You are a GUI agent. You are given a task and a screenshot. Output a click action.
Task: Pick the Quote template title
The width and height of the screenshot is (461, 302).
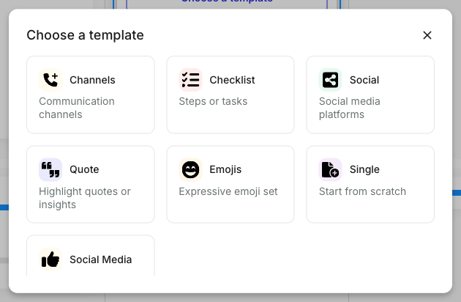pos(84,169)
